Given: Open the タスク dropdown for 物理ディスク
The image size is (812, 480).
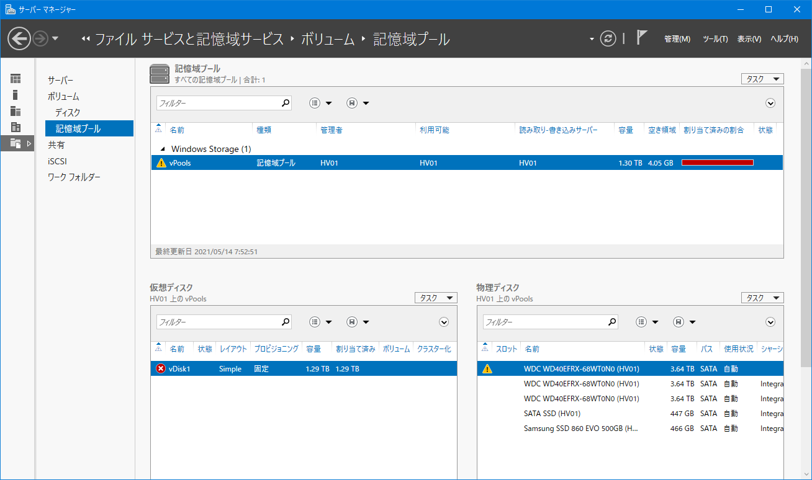Looking at the screenshot, I should [762, 298].
